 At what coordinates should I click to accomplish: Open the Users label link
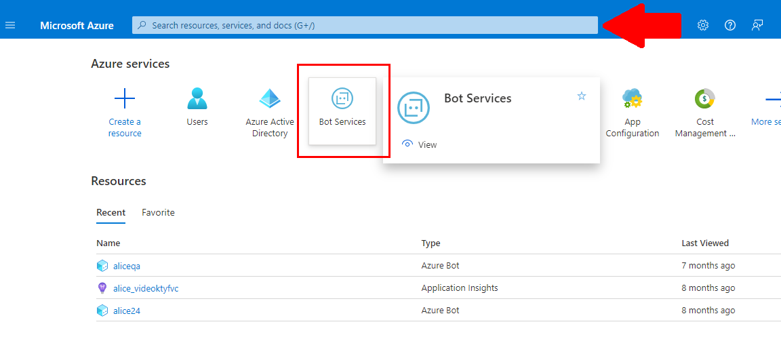[x=197, y=121]
